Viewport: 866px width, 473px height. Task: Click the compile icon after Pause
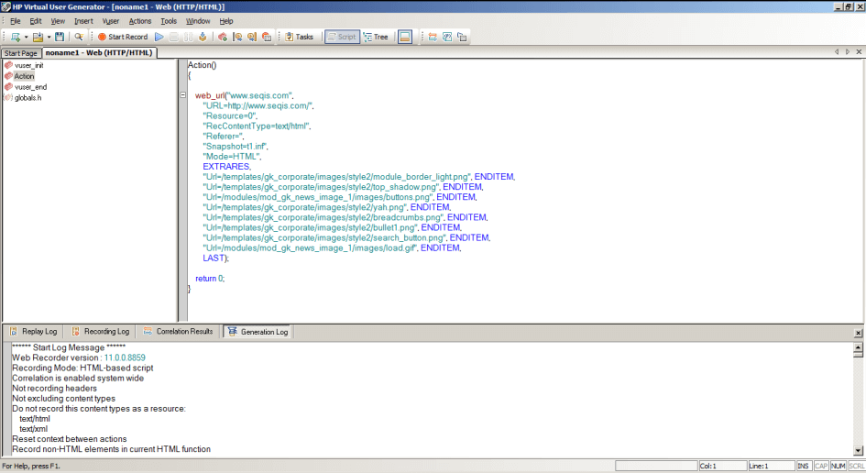(202, 37)
